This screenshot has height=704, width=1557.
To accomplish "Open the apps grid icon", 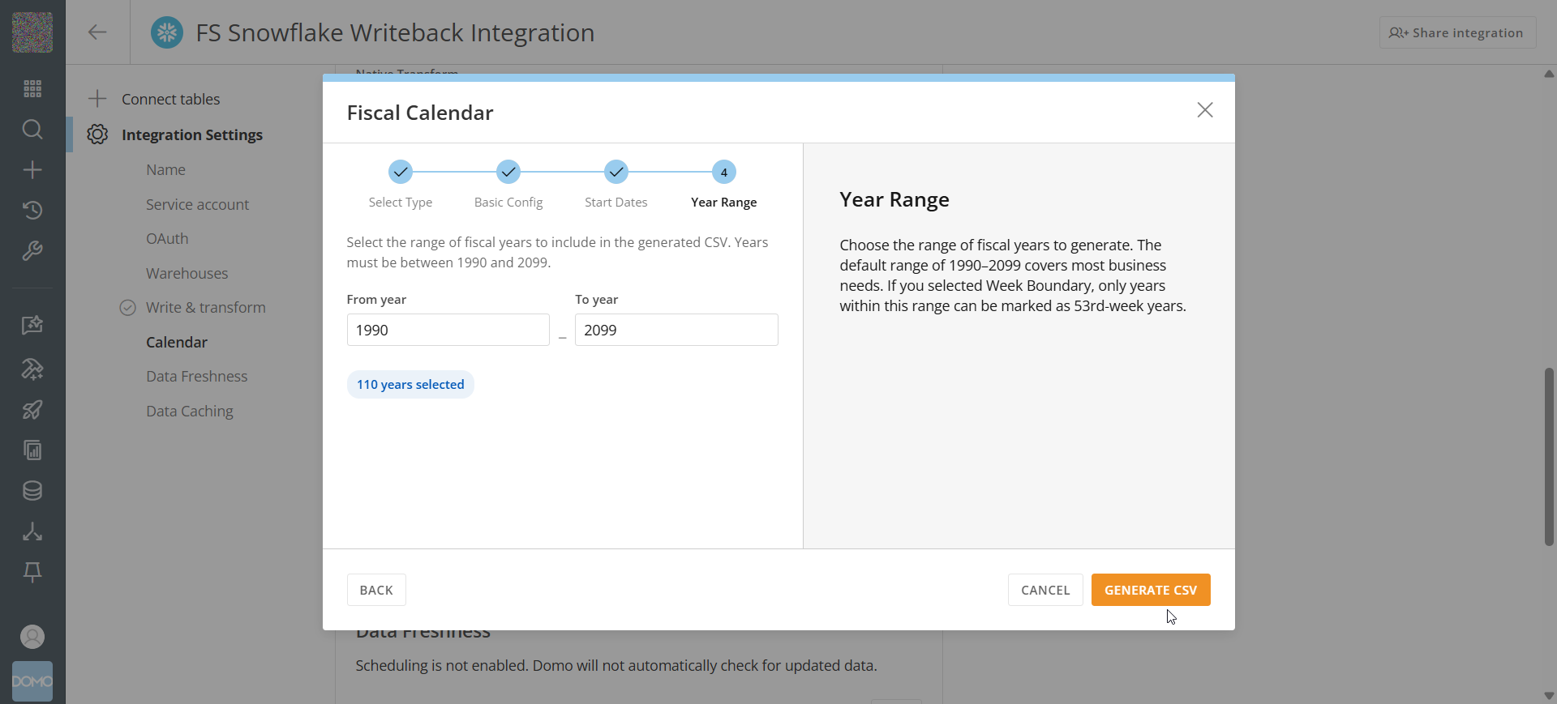I will (32, 88).
